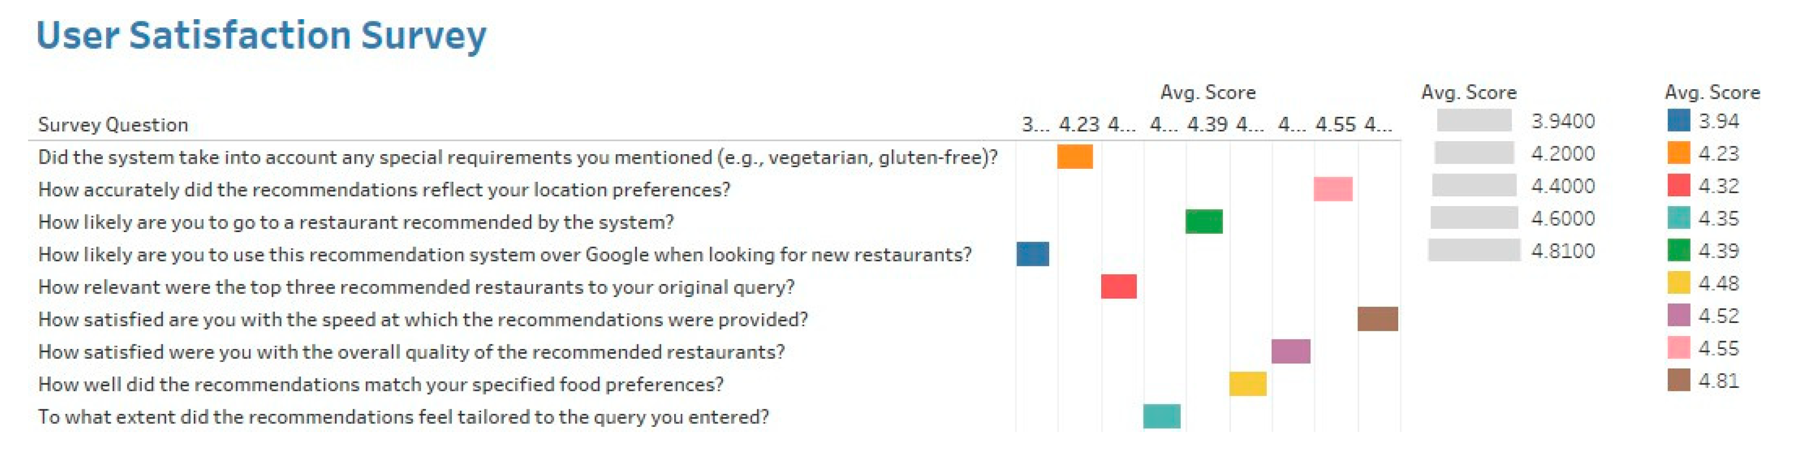Click the 3.9400 size legend bar
1793x458 pixels.
click(1474, 120)
